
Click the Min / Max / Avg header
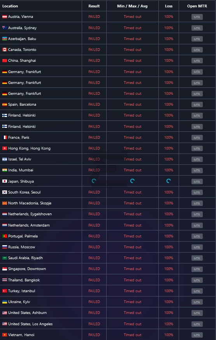click(x=132, y=6)
